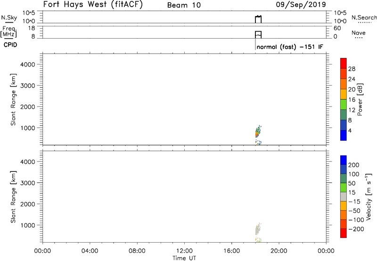Click the 'Beam 10' label

tap(184, 5)
